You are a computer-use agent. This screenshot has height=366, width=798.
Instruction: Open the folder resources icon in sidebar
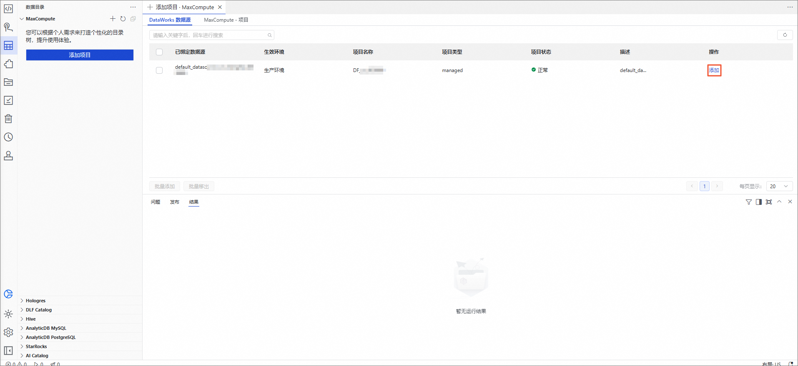(8, 82)
